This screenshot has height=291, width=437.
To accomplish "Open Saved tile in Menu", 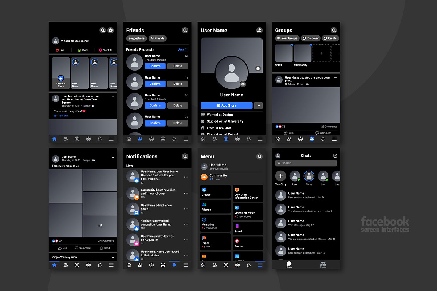I will (248, 228).
